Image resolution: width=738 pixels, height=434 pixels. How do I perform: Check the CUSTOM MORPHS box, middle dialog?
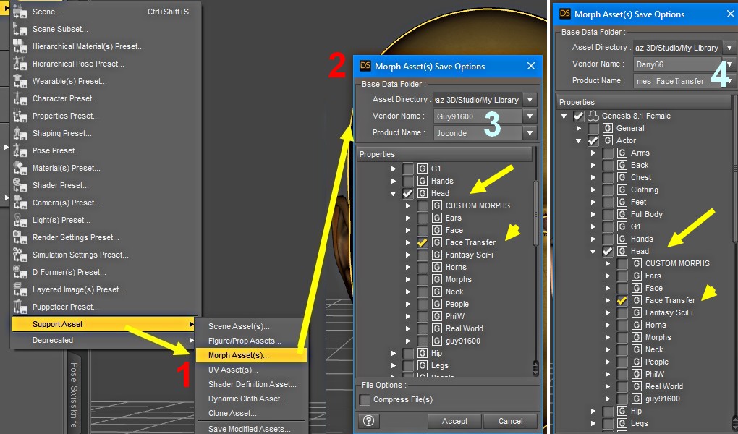423,205
